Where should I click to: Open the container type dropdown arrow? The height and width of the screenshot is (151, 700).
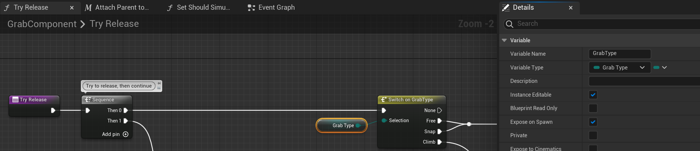pos(664,67)
